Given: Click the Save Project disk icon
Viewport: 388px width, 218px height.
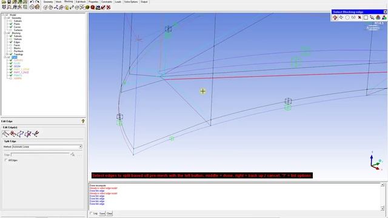Looking at the screenshot, I should tap(9, 2).
